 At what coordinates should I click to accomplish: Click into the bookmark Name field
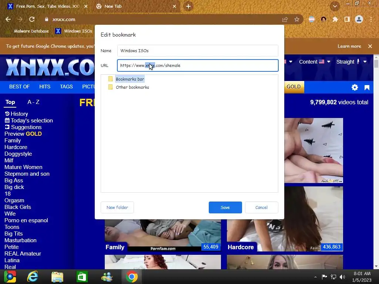click(x=198, y=51)
